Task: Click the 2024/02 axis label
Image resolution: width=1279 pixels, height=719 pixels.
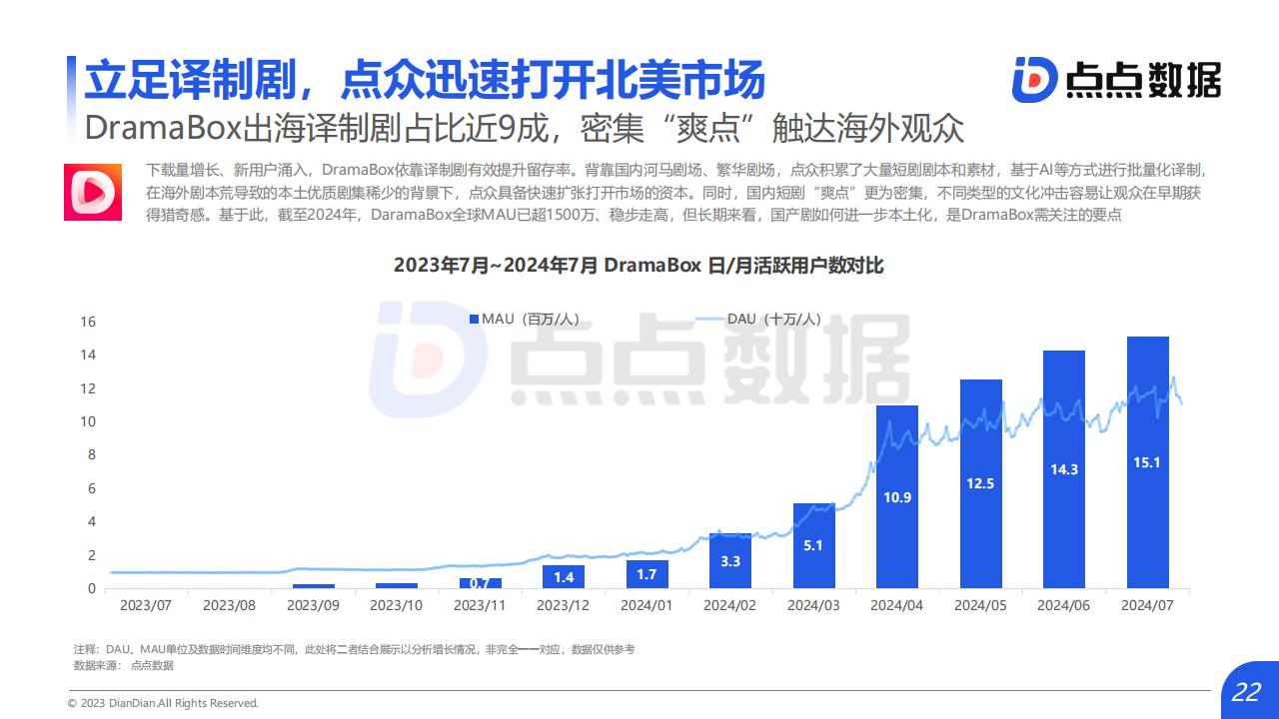Action: click(730, 605)
